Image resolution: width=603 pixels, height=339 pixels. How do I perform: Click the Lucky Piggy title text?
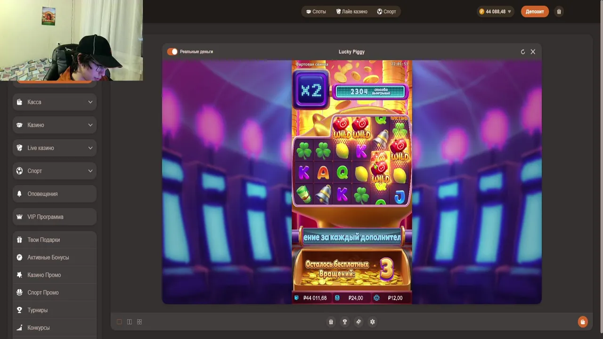coord(351,52)
